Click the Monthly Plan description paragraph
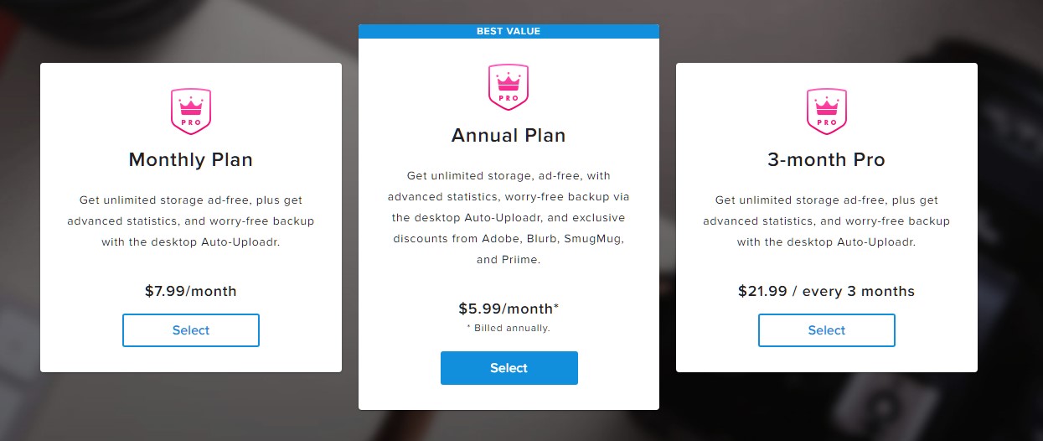Image resolution: width=1043 pixels, height=441 pixels. (191, 221)
